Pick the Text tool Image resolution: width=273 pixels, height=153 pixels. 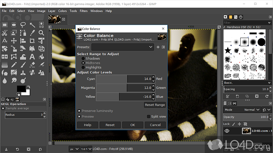pos(32,57)
